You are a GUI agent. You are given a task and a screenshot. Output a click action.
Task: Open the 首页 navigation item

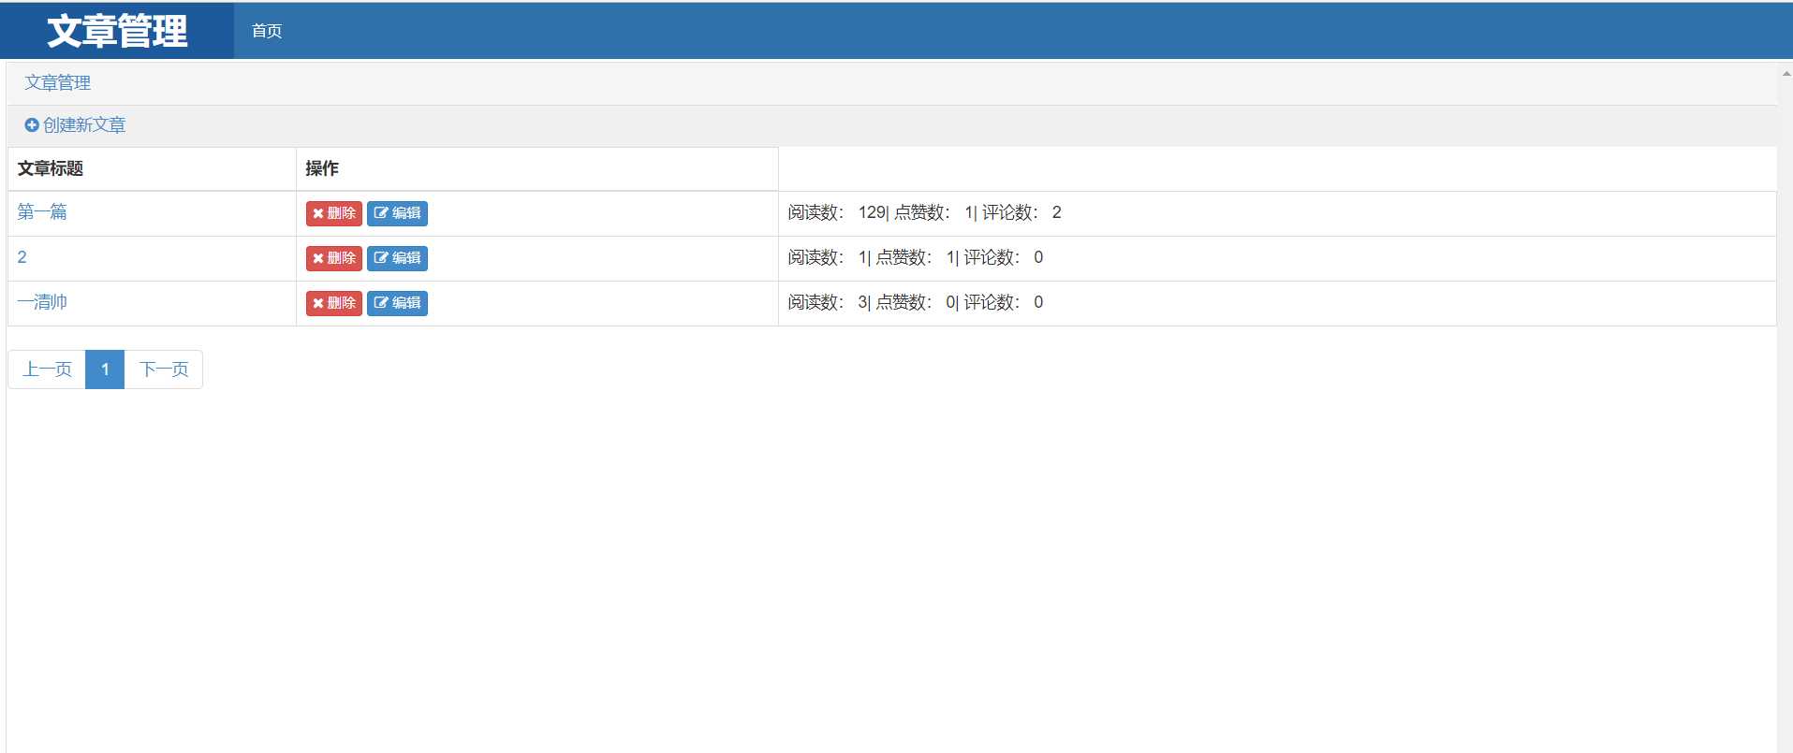click(x=267, y=31)
